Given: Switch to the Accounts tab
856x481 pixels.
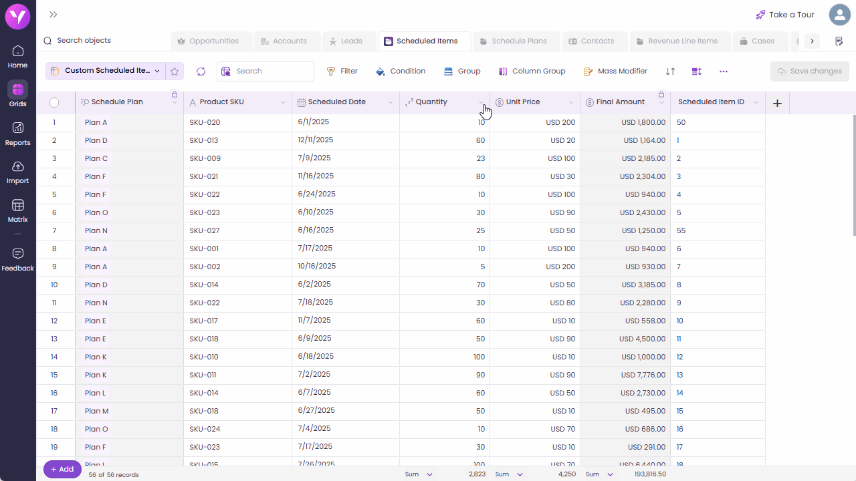Looking at the screenshot, I should 287,41.
